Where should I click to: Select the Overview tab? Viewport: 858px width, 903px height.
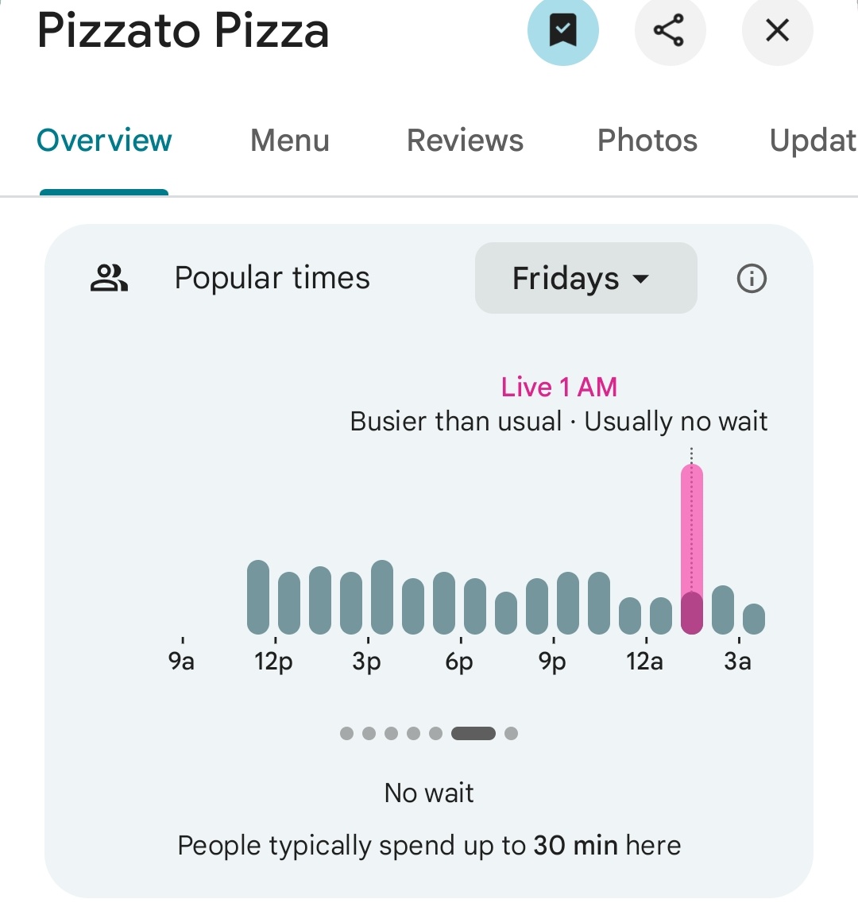tap(104, 140)
